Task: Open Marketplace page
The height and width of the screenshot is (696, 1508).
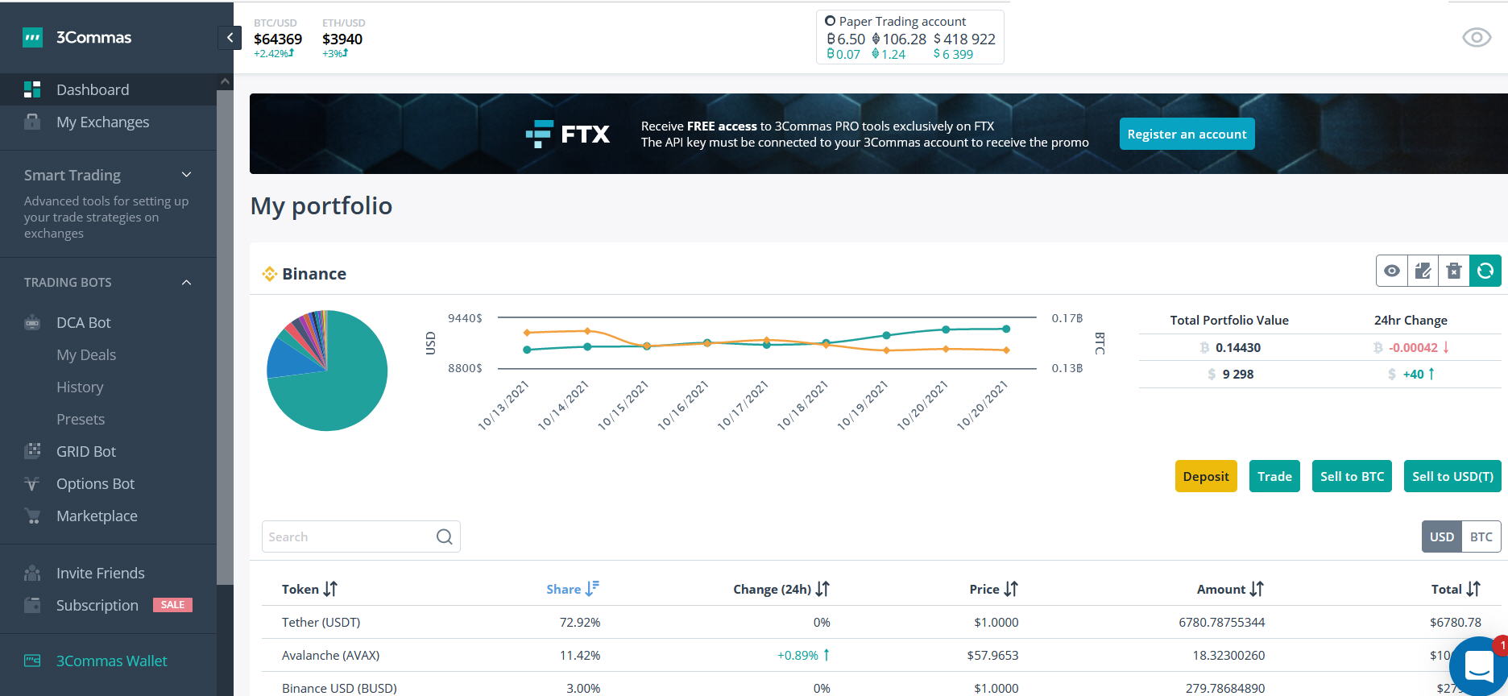Action: 97,516
